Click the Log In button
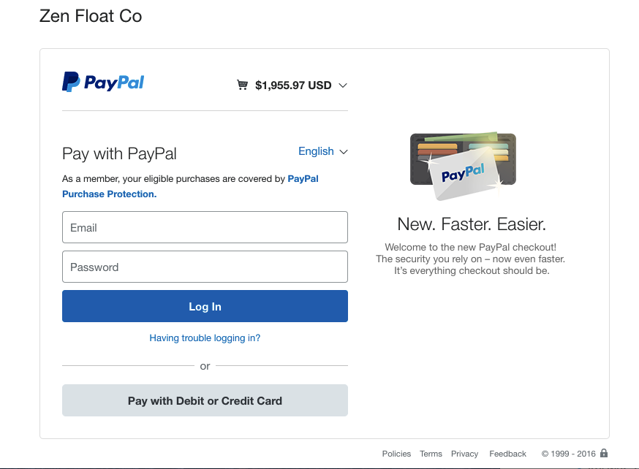 [x=205, y=306]
